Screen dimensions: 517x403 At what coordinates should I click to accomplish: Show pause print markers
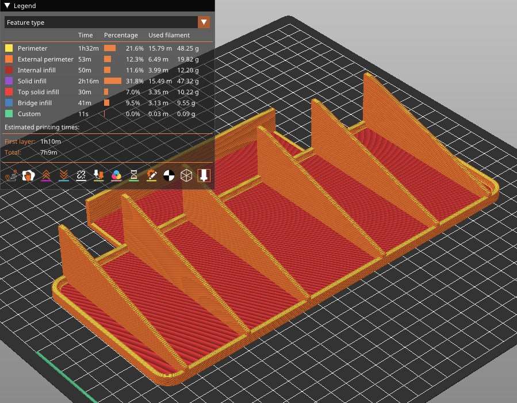[134, 176]
